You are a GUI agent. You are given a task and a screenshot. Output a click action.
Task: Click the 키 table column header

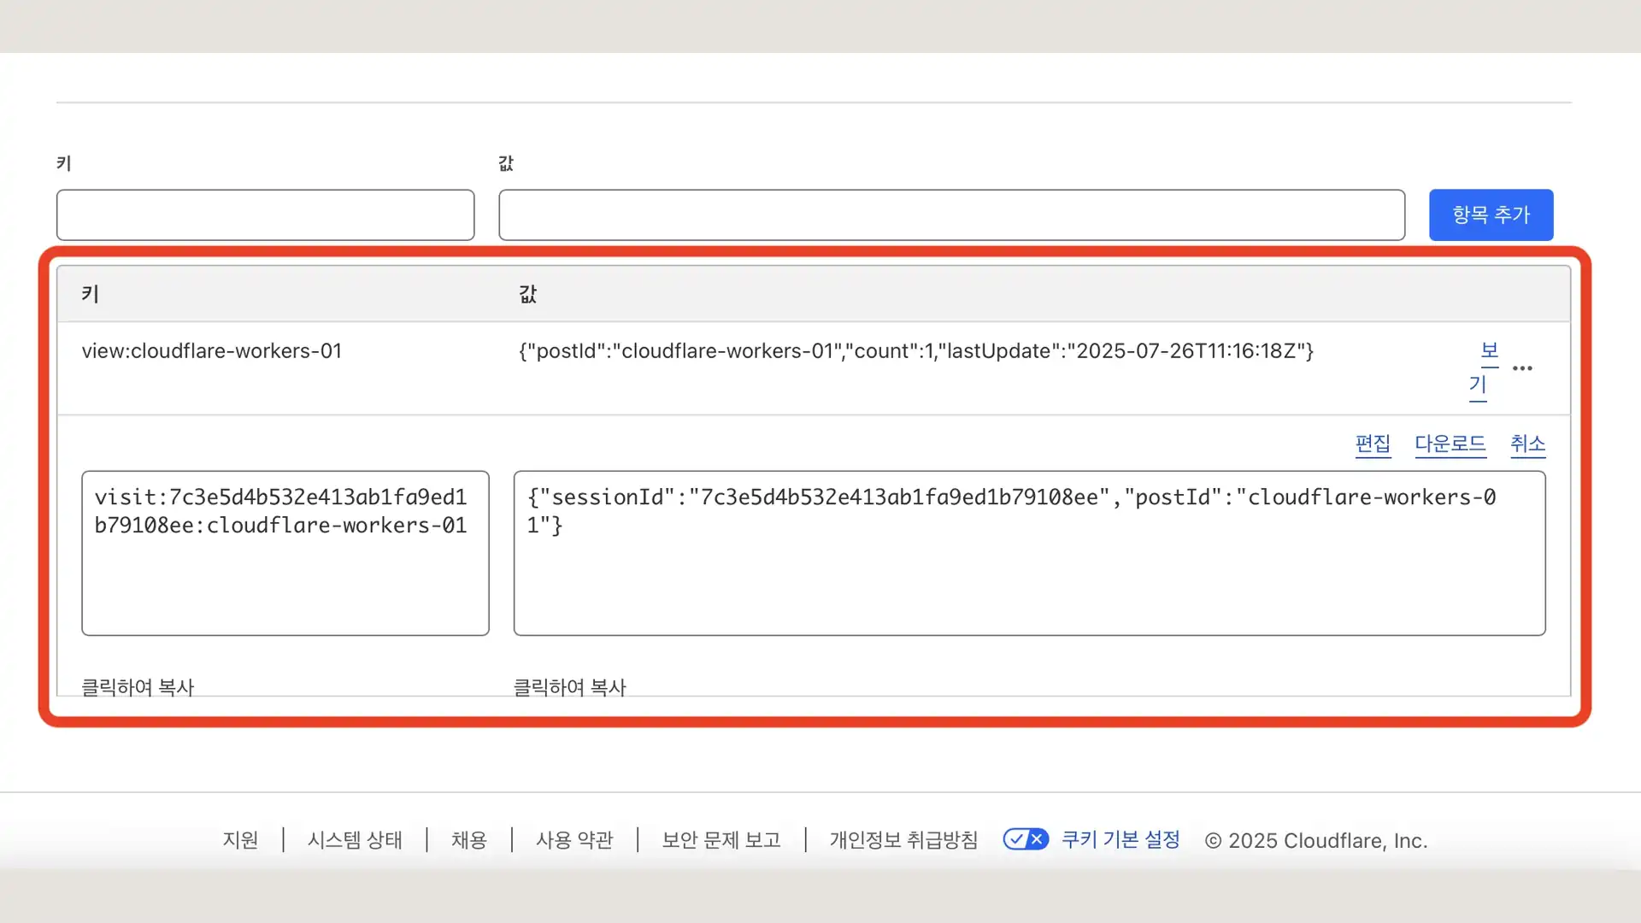[91, 294]
